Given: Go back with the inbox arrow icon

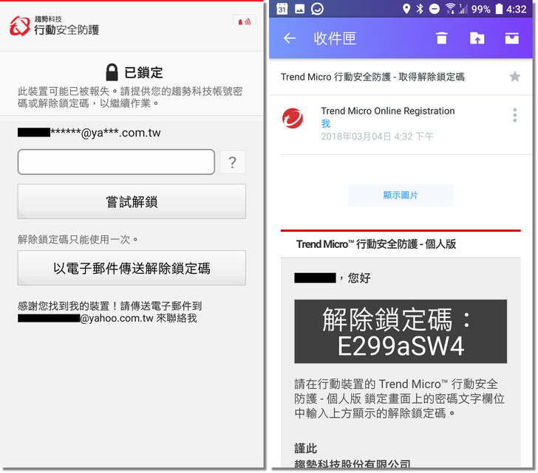Looking at the screenshot, I should (x=290, y=38).
